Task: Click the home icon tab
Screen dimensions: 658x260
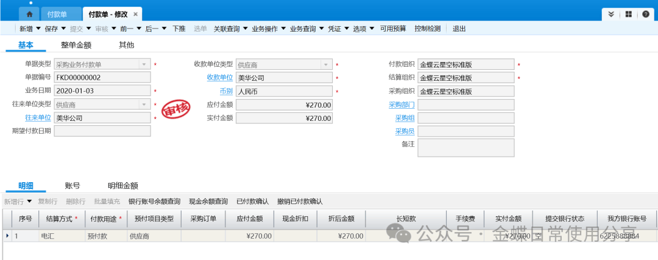Action: click(x=29, y=14)
